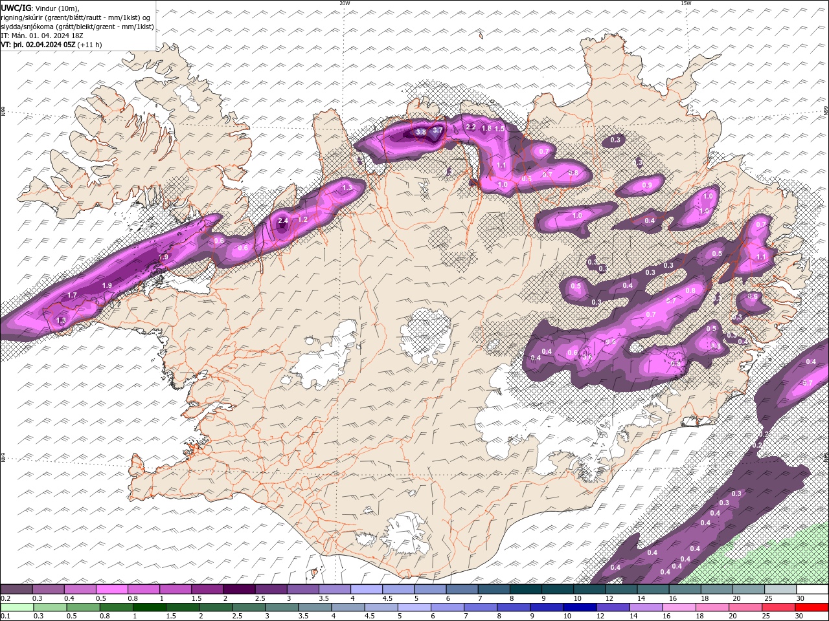Pick the deep blue 10 swatch, rain scale
829x621 pixels.
coord(580,607)
